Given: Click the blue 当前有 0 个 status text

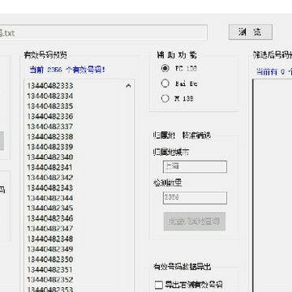Looking at the screenshot, I should point(274,71).
